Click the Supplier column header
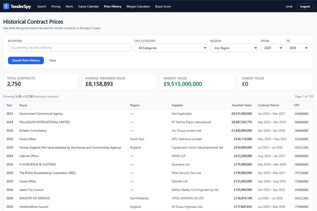Viewport: 317px width, 211px height. tap(178, 105)
